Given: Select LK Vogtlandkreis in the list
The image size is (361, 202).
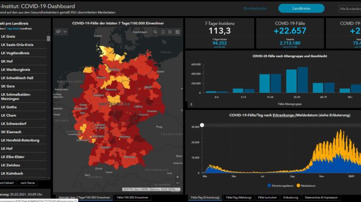Looking at the screenshot, I should pos(23,53).
